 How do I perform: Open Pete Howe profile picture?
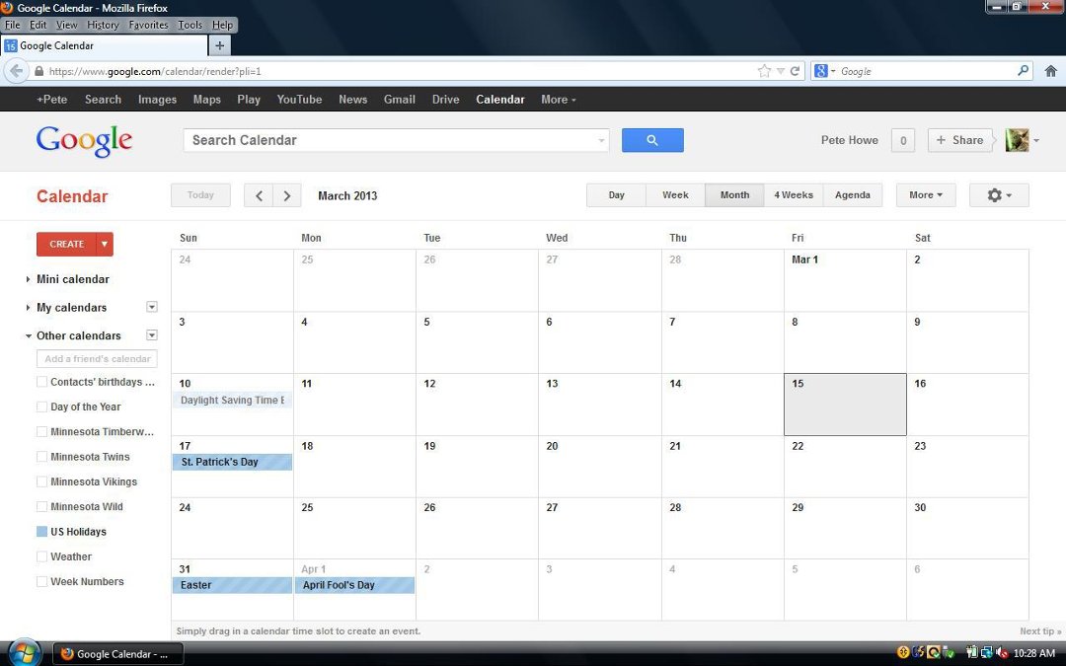1017,140
